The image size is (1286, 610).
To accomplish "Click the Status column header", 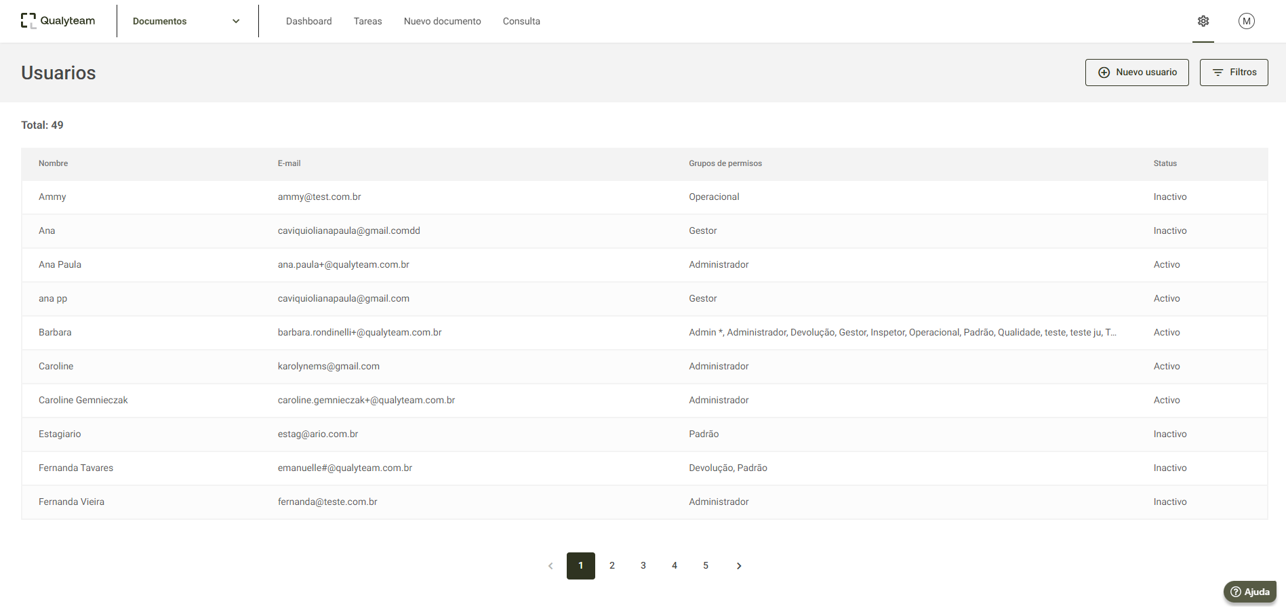I will [x=1165, y=163].
